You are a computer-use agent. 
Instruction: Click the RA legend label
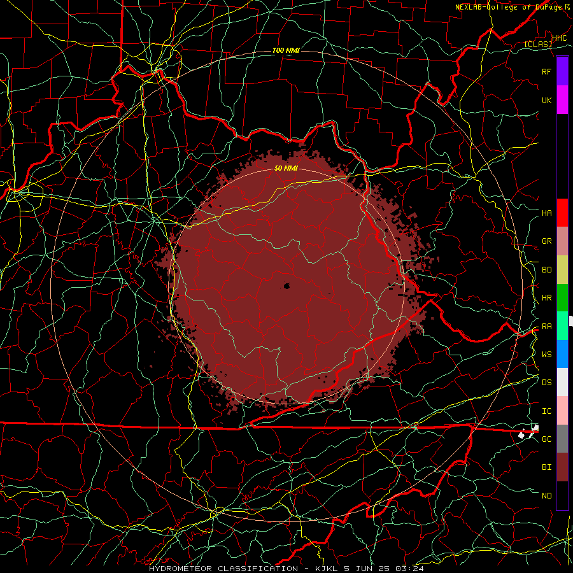pos(547,327)
